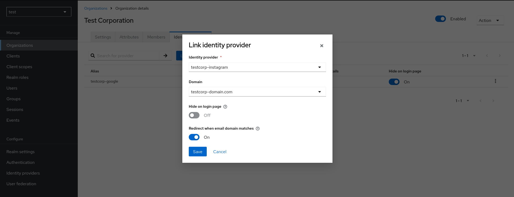Save the linked identity provider

coord(198,152)
